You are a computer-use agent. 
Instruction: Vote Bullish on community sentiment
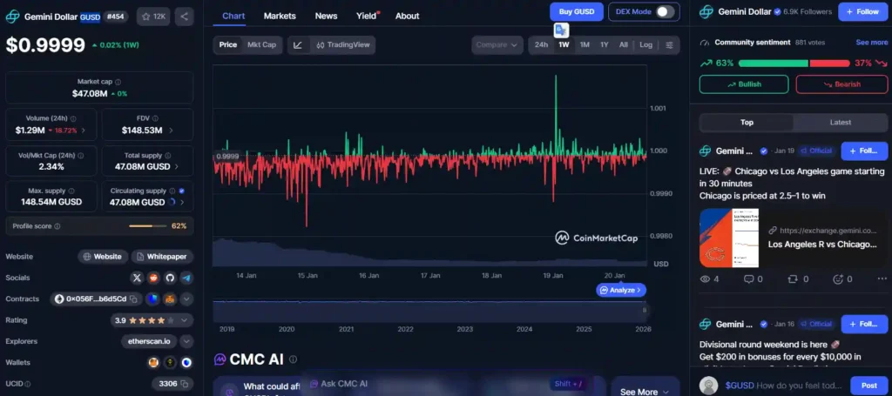(x=744, y=84)
